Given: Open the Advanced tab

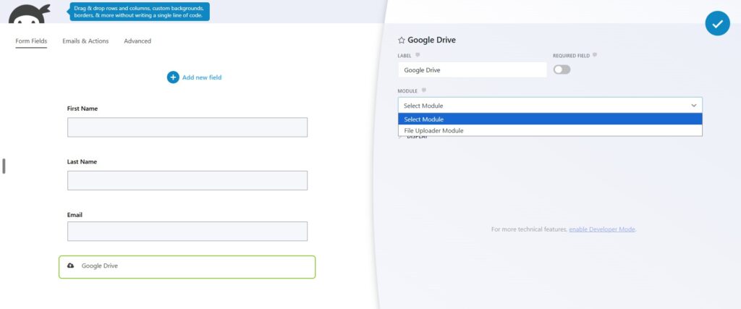Looking at the screenshot, I should 137,41.
